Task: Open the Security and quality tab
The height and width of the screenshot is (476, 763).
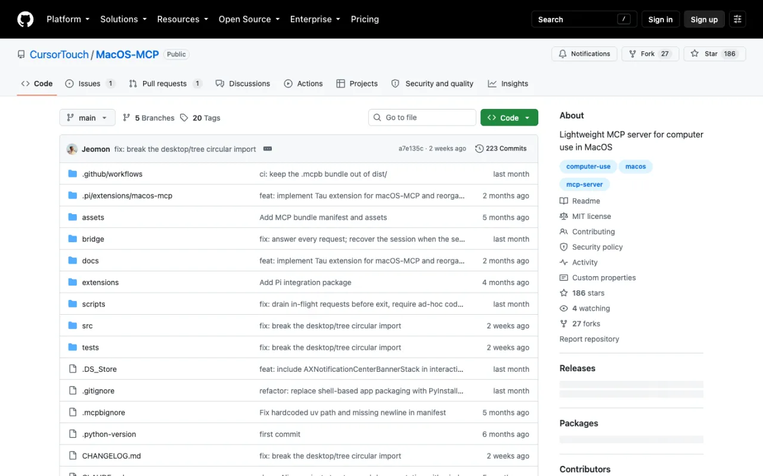Action: coord(432,83)
